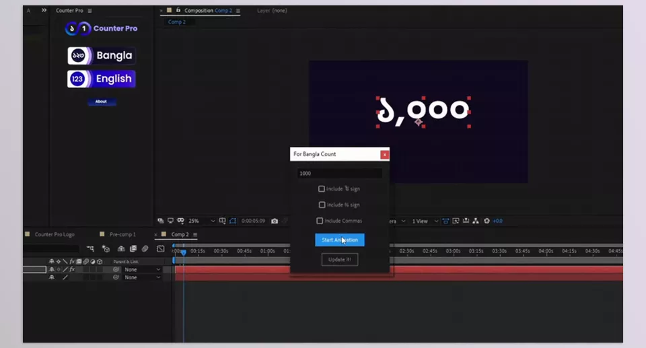Image resolution: width=646 pixels, height=348 pixels.
Task: Adjust the exposure value +0.0
Action: (498, 221)
